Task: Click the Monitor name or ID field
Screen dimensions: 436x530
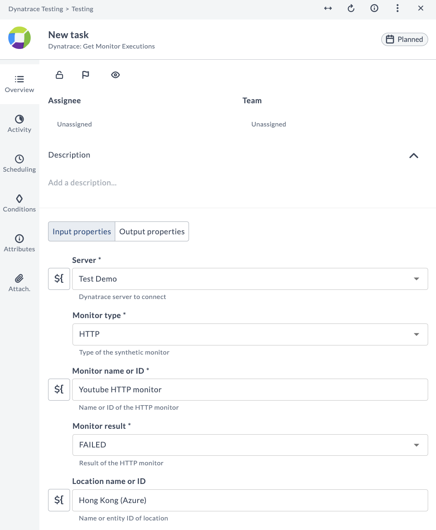Action: click(250, 389)
